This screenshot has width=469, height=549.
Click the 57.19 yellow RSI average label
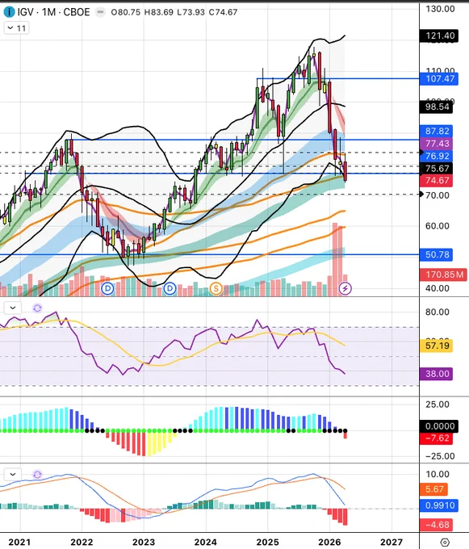pos(437,346)
